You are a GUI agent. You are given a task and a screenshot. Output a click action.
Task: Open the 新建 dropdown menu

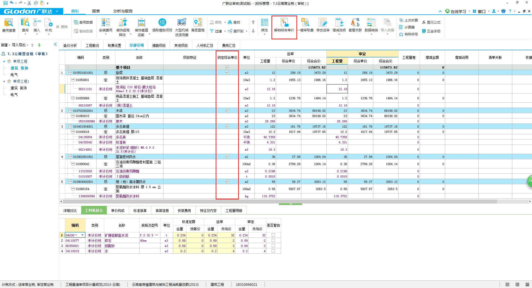[x=6, y=45]
